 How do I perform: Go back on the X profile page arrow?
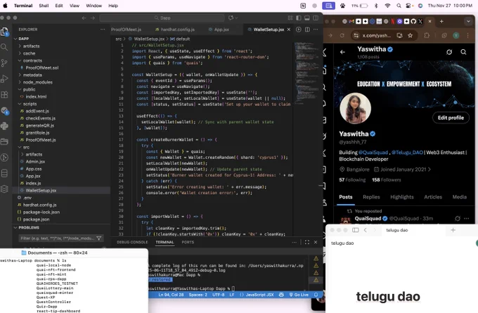(342, 52)
